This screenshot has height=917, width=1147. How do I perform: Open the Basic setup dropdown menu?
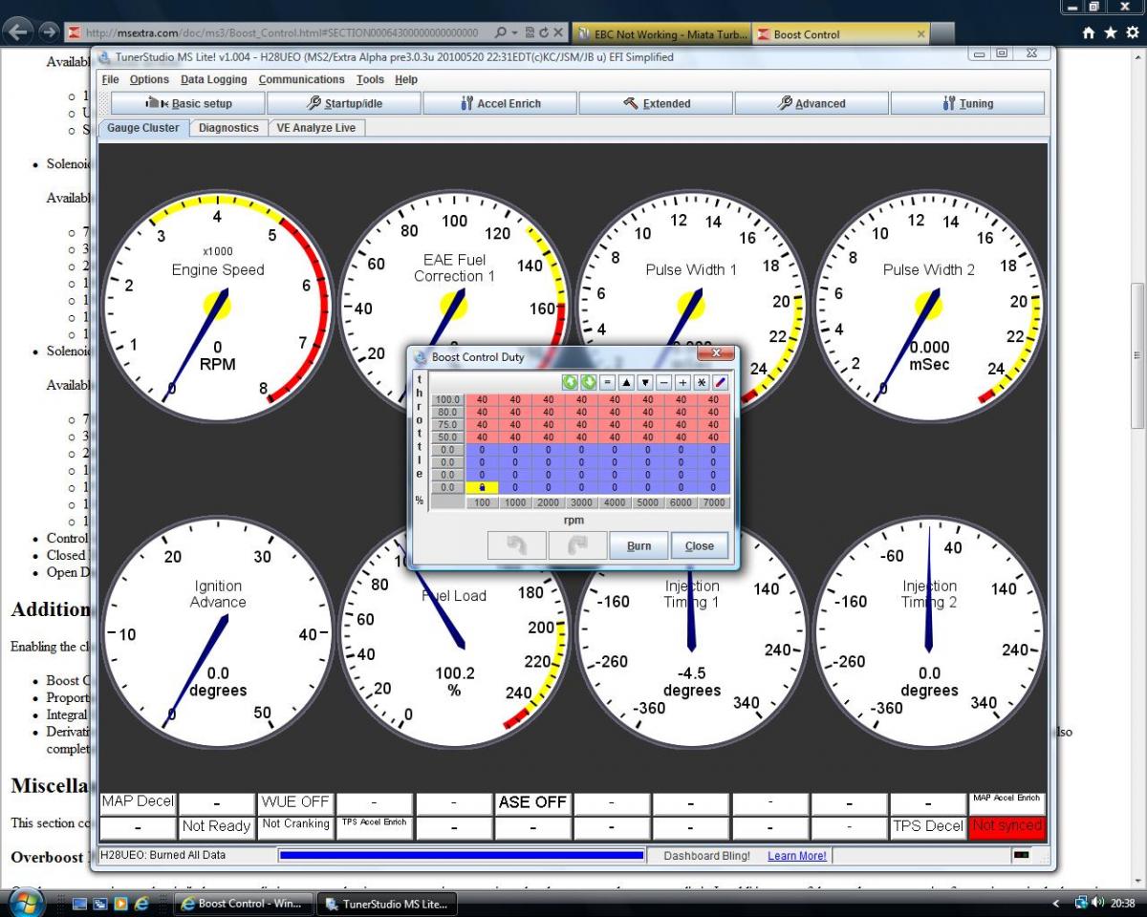(x=188, y=103)
